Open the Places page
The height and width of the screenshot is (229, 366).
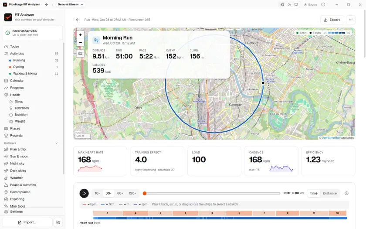point(32,129)
